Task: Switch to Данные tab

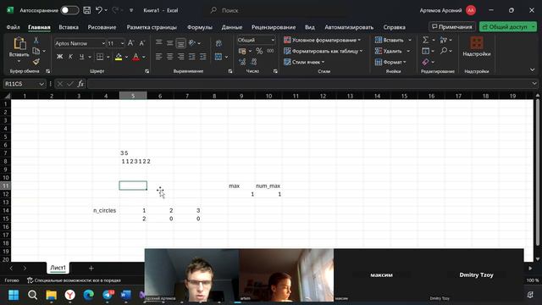Action: (x=231, y=27)
